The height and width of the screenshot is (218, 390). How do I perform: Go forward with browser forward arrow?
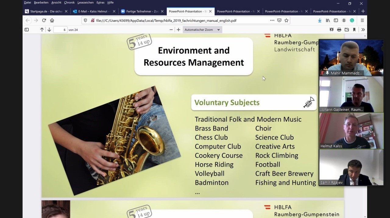(x=36, y=20)
